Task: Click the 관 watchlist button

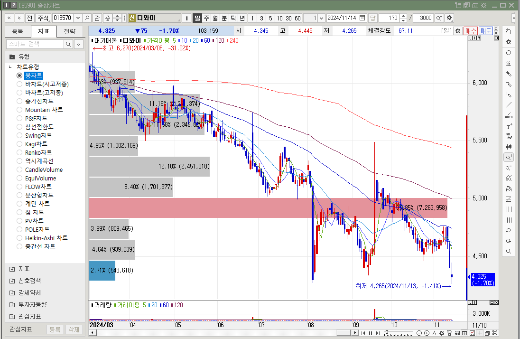Action: (x=97, y=18)
